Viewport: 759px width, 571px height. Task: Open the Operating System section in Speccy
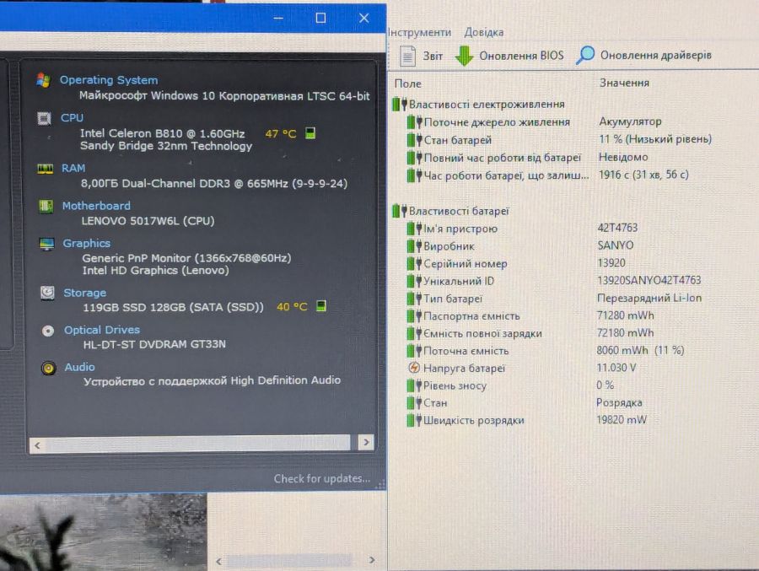[109, 80]
